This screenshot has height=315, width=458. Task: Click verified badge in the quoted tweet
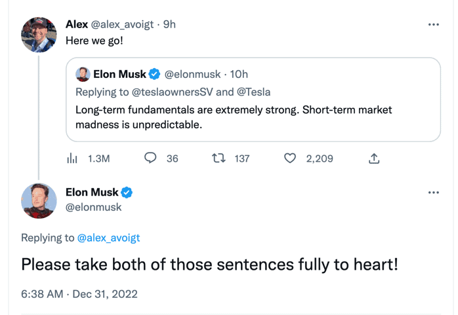(x=155, y=75)
